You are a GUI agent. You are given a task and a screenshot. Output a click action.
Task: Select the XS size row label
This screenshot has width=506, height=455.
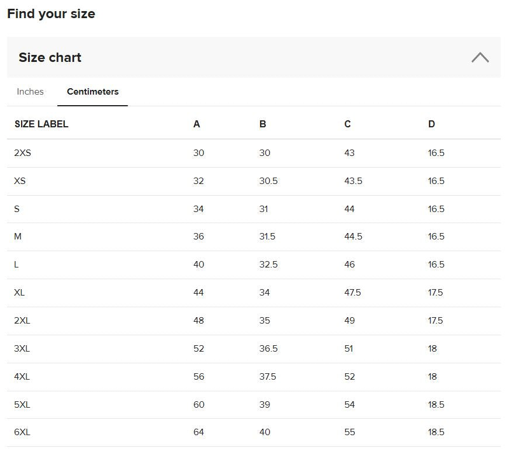point(20,180)
